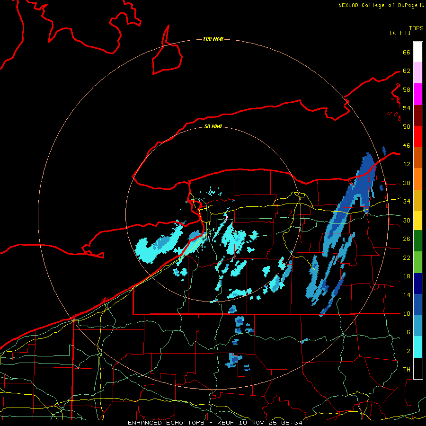Click legend value "10"
Image resolution: width=426 pixels, height=426 pixels.
click(407, 314)
